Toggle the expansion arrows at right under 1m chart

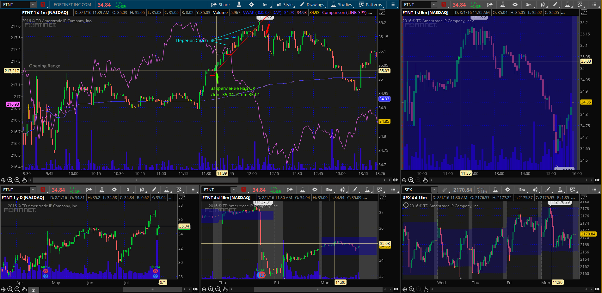[x=395, y=180]
